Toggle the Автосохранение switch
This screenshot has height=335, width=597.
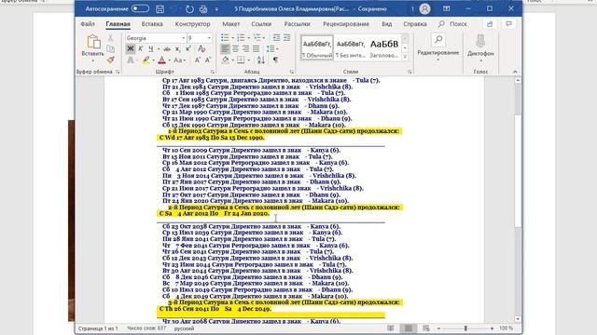[140, 8]
